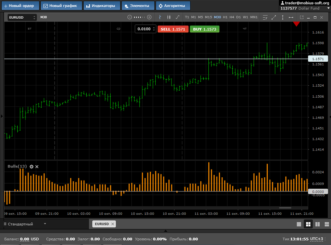
Task: Switch to side-by-side columns layout
Action: (x=318, y=224)
